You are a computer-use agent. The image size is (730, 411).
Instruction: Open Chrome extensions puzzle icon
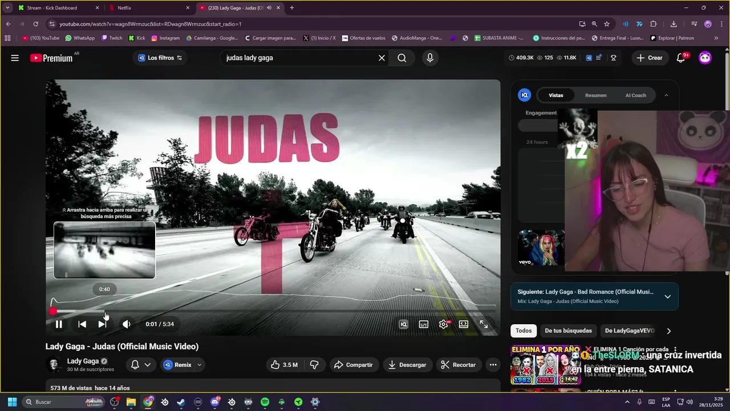654,24
